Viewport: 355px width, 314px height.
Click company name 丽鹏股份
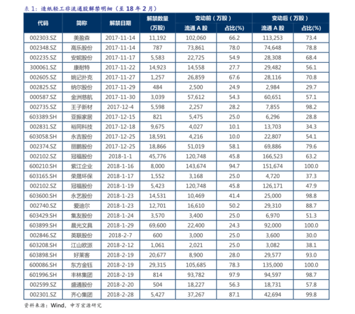tap(82, 147)
